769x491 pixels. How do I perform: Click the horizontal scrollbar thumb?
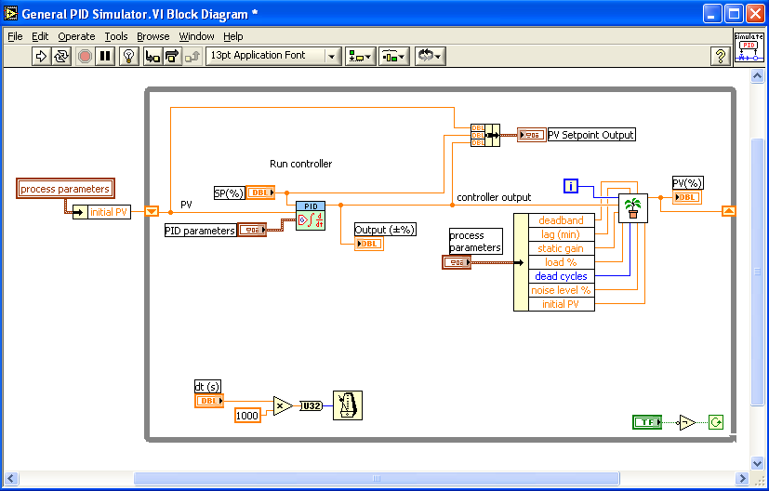coord(377,478)
